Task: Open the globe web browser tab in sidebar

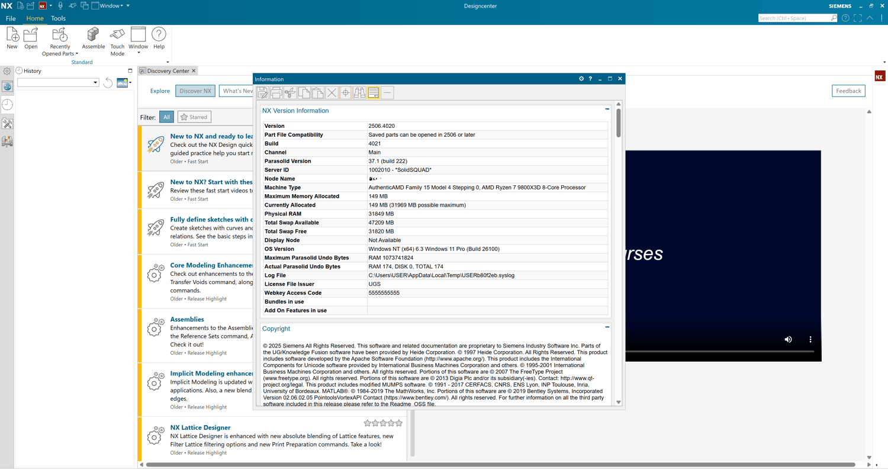Action: click(x=7, y=86)
